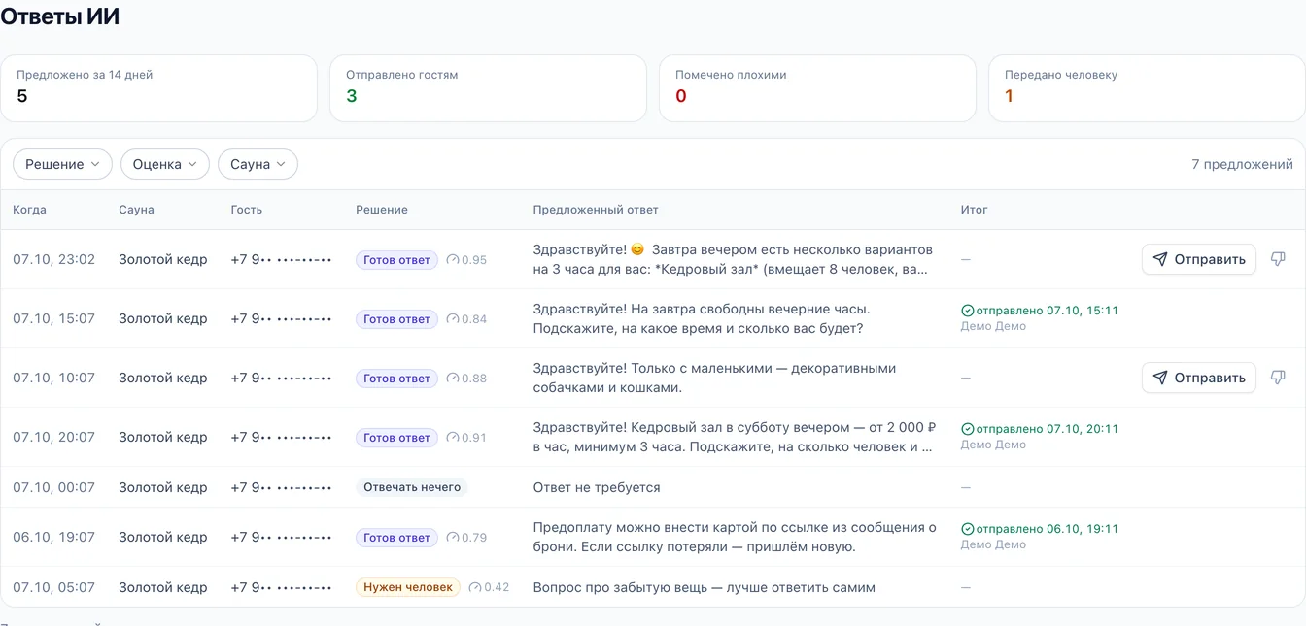Click the Готов ответ badge in 20:07 row

coord(396,438)
